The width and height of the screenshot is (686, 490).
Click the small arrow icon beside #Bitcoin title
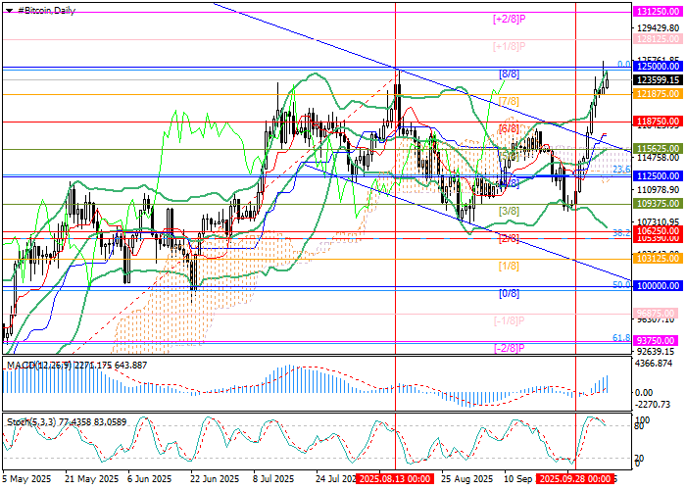tap(9, 10)
